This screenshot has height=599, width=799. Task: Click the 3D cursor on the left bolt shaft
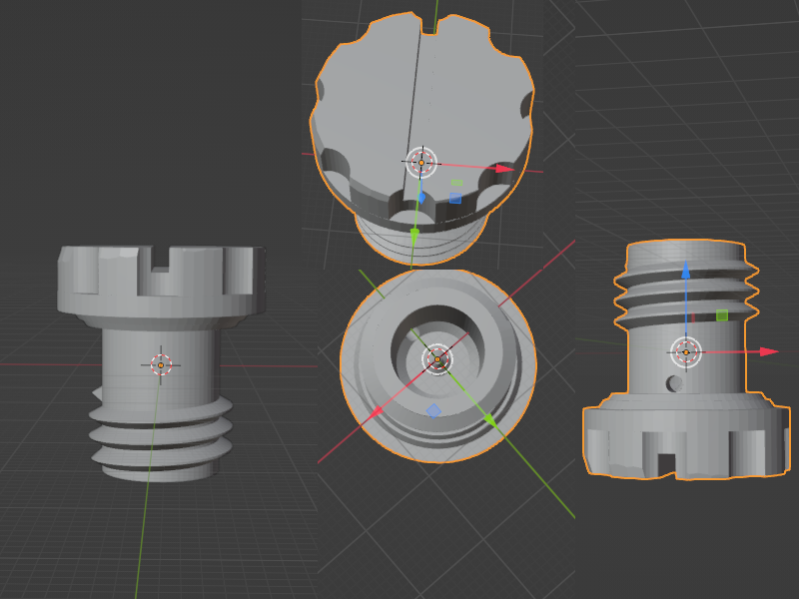point(161,365)
